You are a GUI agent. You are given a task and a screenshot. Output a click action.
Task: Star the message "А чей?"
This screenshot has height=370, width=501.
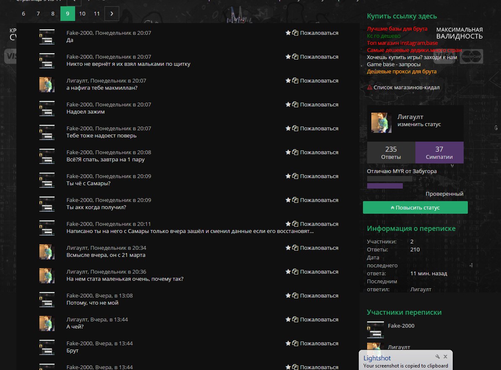(x=288, y=320)
